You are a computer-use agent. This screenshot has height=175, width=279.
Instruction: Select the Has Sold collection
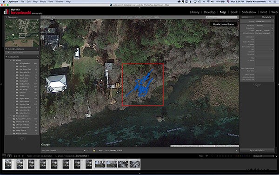coord(23,67)
